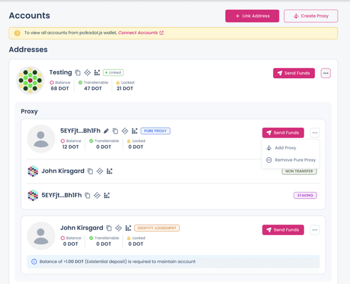This screenshot has width=350, height=284.
Task: Click the diamond explorer icon beside pure proxy
Action: click(x=125, y=131)
